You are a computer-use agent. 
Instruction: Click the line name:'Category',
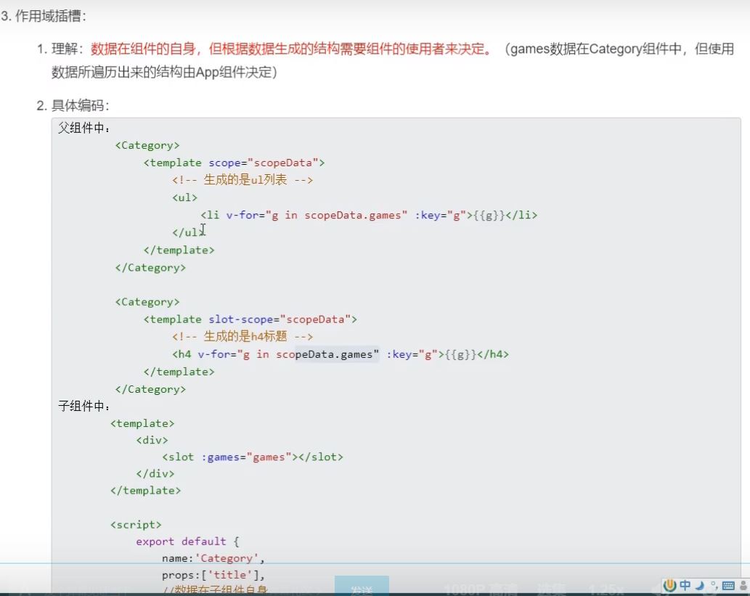[213, 558]
